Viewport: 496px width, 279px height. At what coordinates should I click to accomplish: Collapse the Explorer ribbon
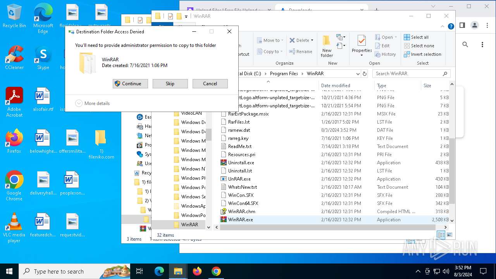443,26
